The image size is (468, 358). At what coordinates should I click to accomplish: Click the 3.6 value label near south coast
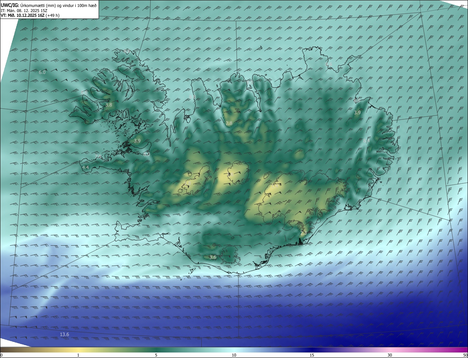(x=213, y=257)
